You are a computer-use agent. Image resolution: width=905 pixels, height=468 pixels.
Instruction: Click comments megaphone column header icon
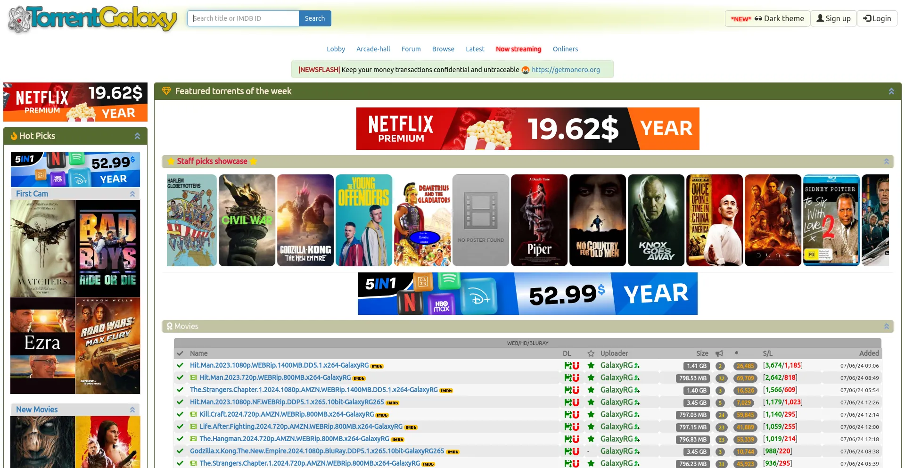[719, 353]
